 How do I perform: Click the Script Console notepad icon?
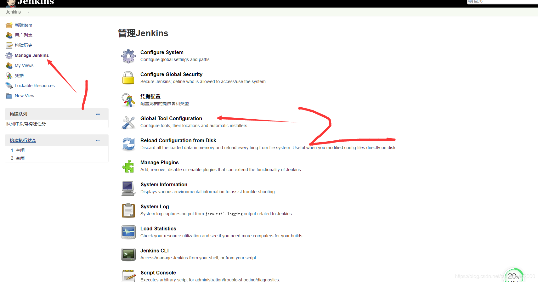coord(128,276)
